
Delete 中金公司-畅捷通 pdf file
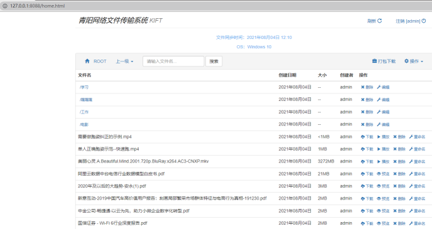point(399,211)
